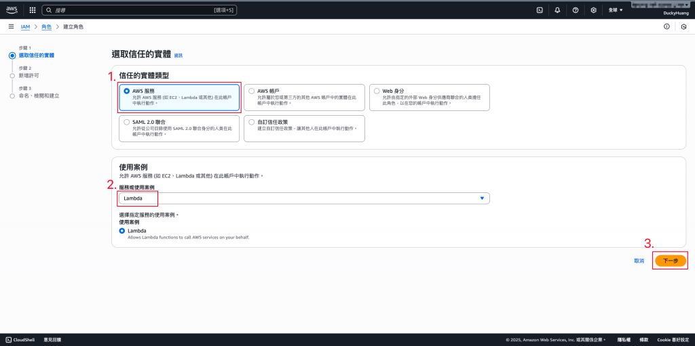Image resolution: width=695 pixels, height=346 pixels.
Task: Click the 角色 breadcrumb link
Action: tap(47, 26)
